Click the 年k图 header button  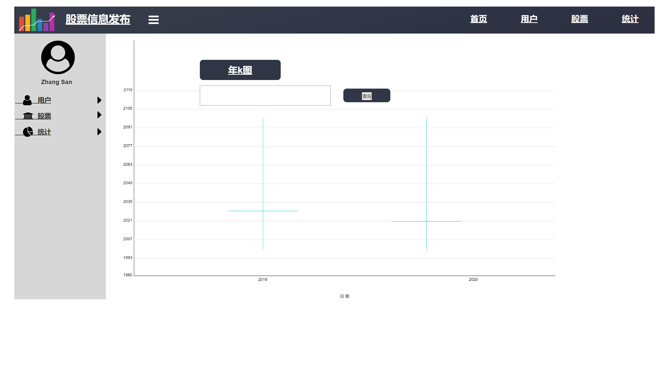click(x=240, y=70)
